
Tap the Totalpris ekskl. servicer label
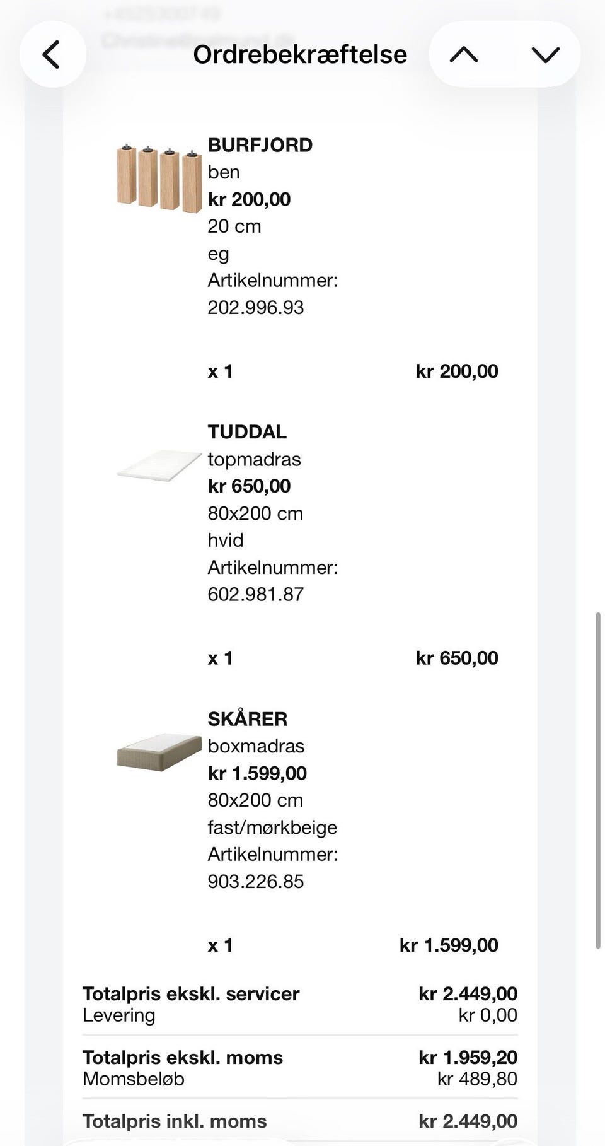(191, 994)
